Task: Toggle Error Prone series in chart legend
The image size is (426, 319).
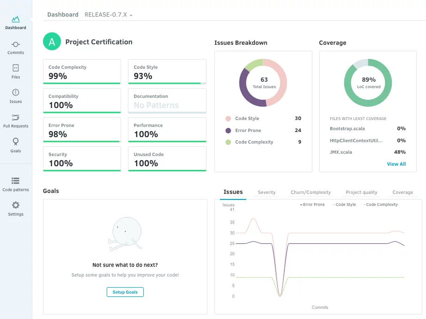Action: [x=312, y=205]
